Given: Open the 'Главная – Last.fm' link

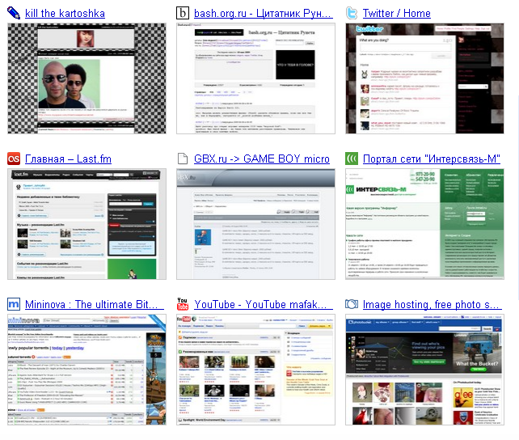Looking at the screenshot, I should click(68, 159).
